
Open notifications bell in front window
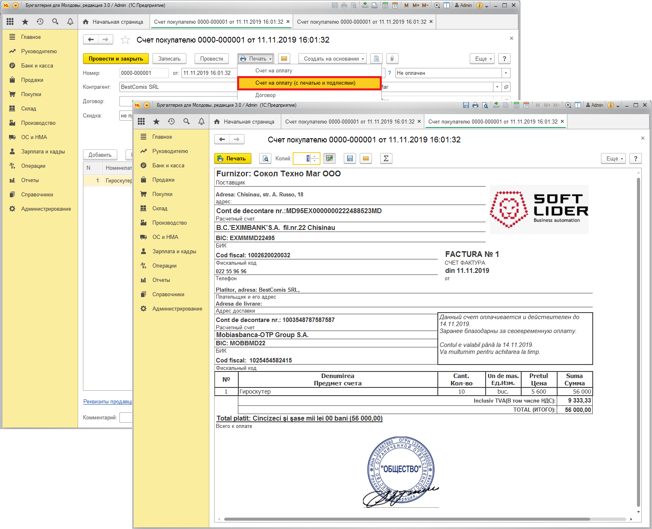pyautogui.click(x=202, y=122)
